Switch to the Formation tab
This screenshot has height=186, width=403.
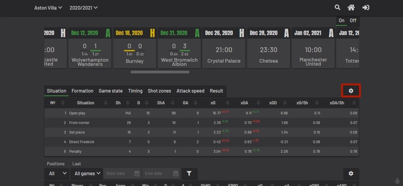(82, 91)
